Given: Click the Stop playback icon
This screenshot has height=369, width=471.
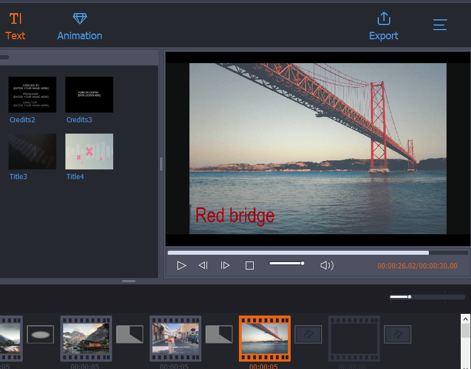Looking at the screenshot, I should (249, 264).
